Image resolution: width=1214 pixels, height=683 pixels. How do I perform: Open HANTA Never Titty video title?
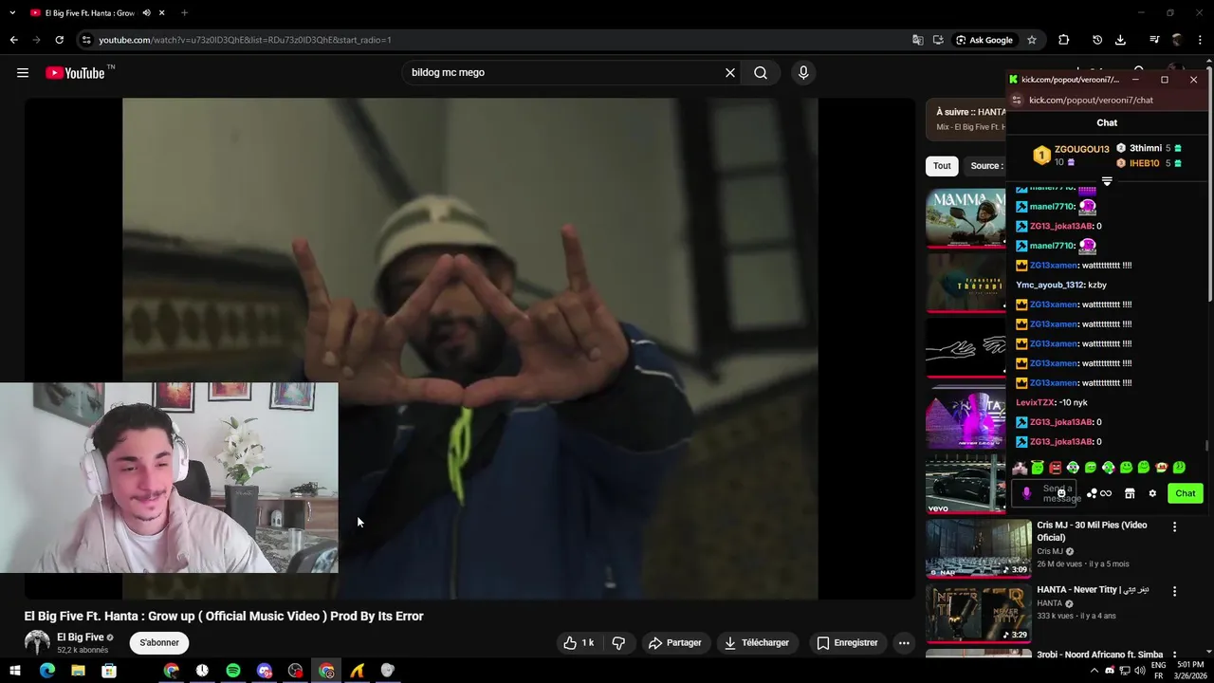pos(1093,590)
